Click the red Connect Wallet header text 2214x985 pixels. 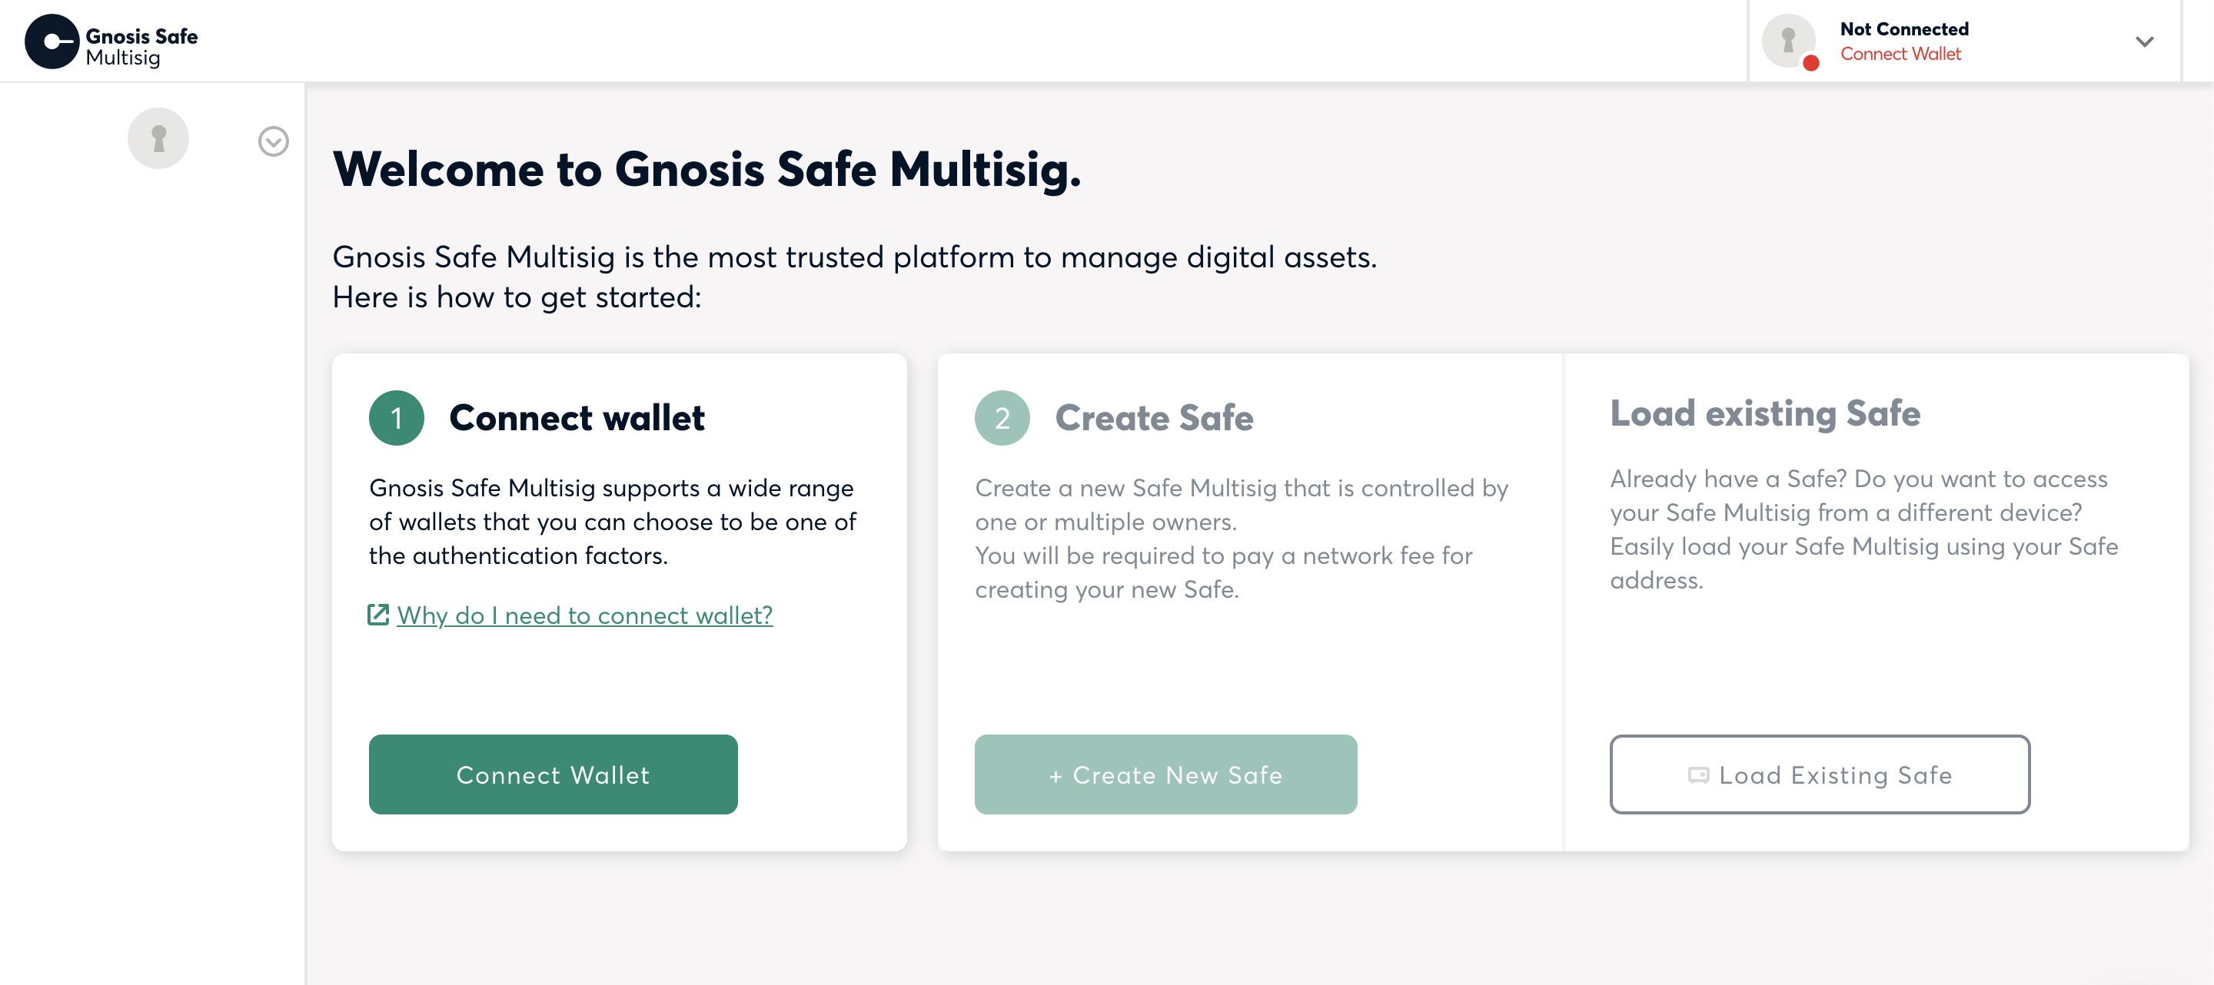(1900, 54)
